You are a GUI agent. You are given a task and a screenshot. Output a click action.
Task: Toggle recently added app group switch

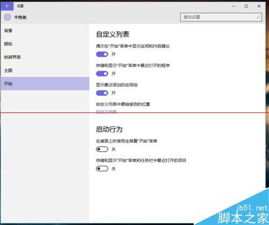coord(102,93)
